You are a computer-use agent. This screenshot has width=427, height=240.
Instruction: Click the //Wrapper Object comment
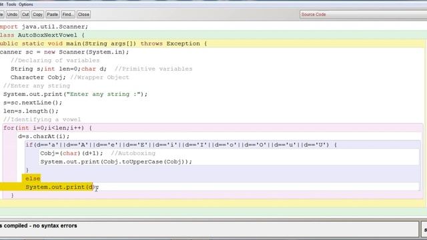[99, 77]
